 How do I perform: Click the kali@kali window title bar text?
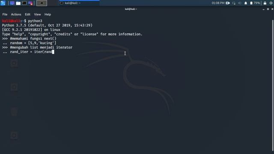[131, 9]
